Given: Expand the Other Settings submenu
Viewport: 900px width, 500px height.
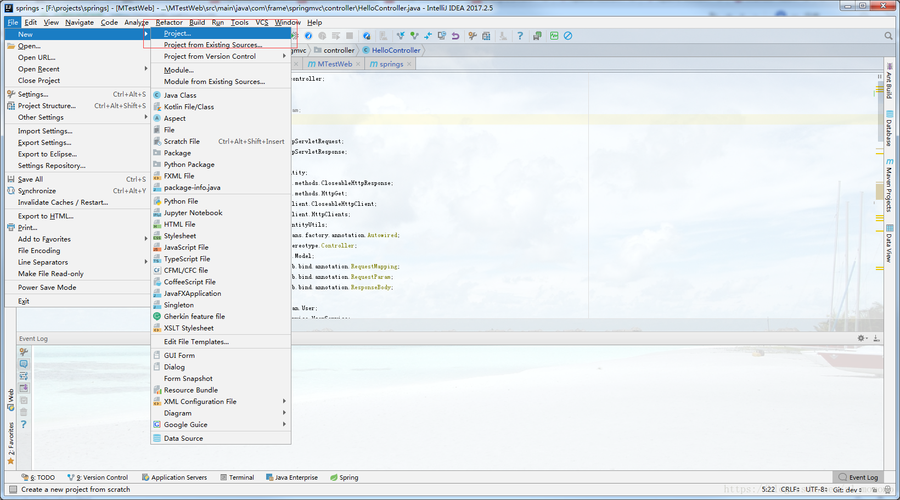Looking at the screenshot, I should click(x=77, y=117).
